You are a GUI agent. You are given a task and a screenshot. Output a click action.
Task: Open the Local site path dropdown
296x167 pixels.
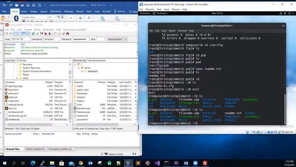(70, 60)
